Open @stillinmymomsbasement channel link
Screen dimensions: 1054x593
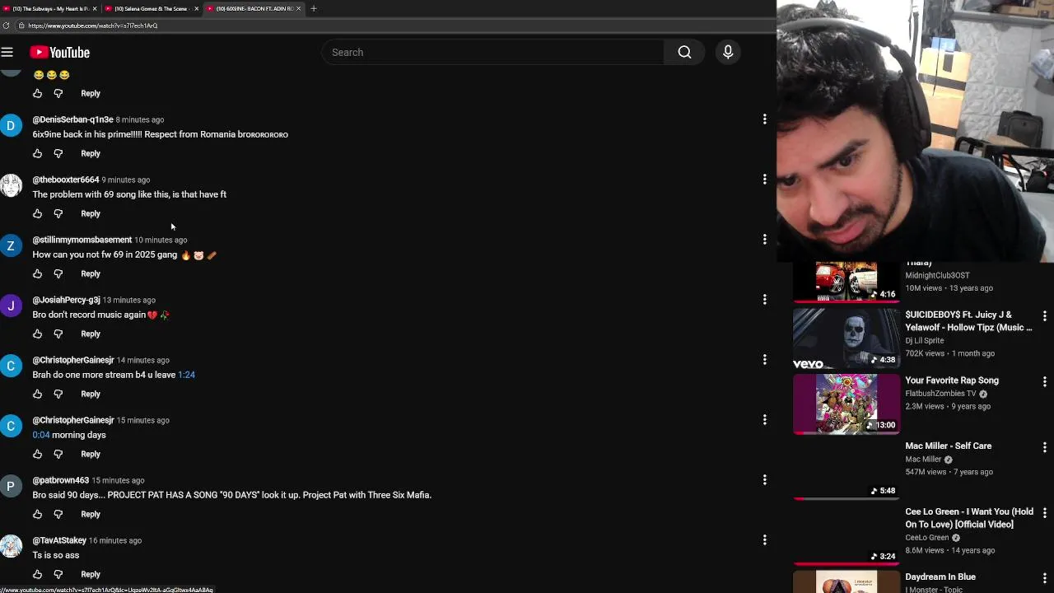82,240
